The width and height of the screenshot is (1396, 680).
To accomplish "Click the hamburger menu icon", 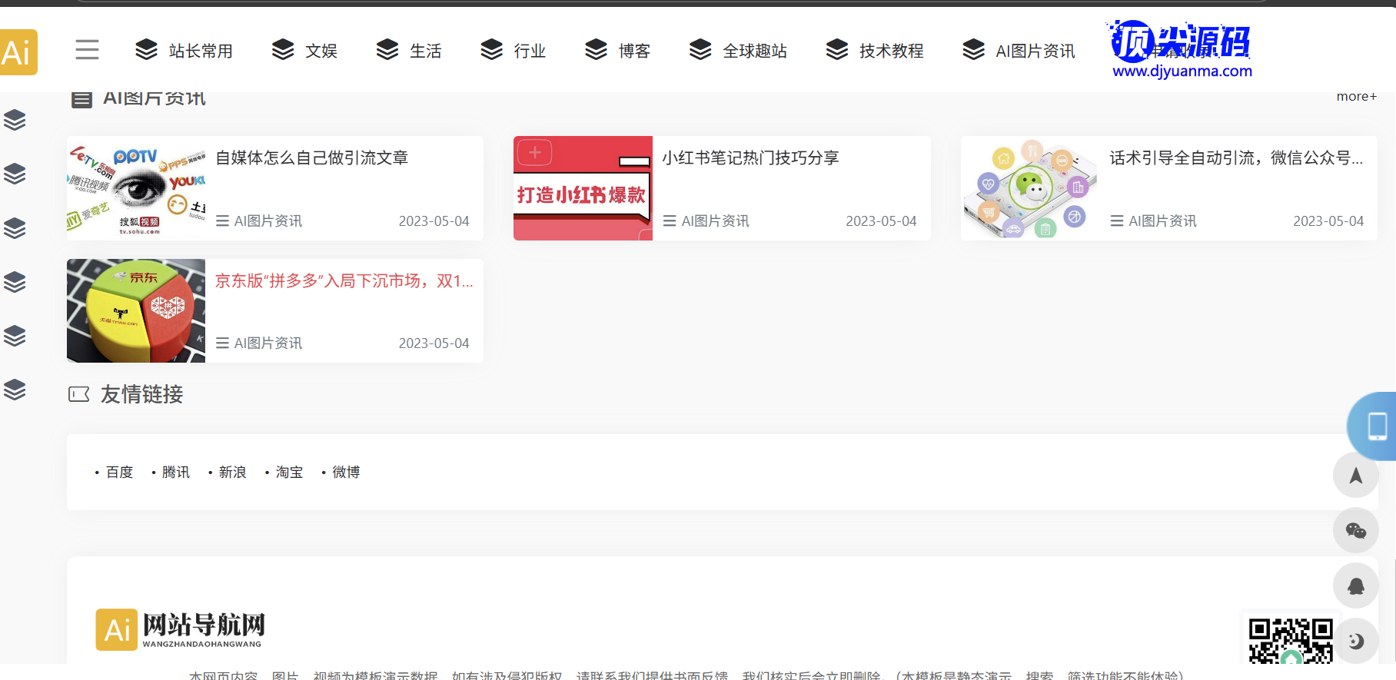I will point(87,50).
